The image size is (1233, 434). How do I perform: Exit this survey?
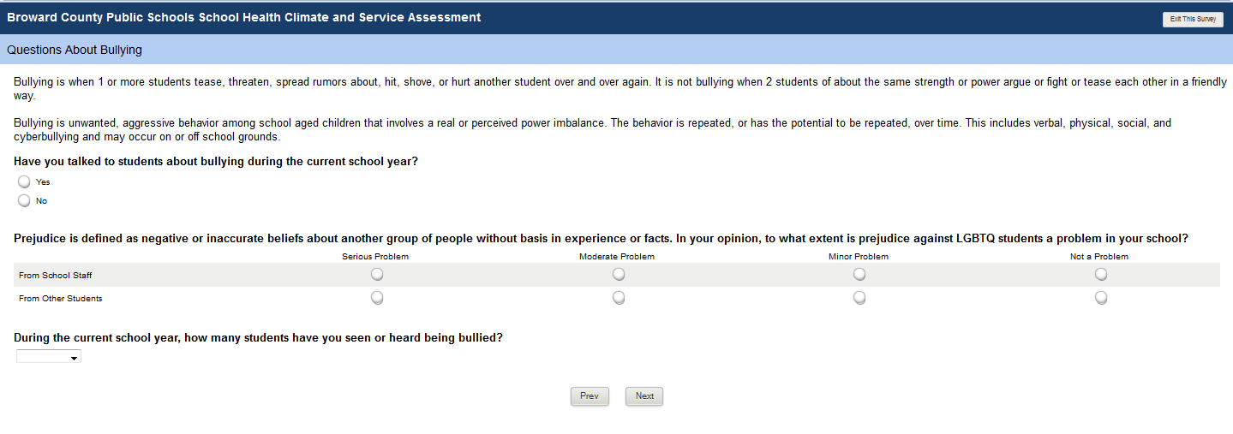pyautogui.click(x=1192, y=19)
